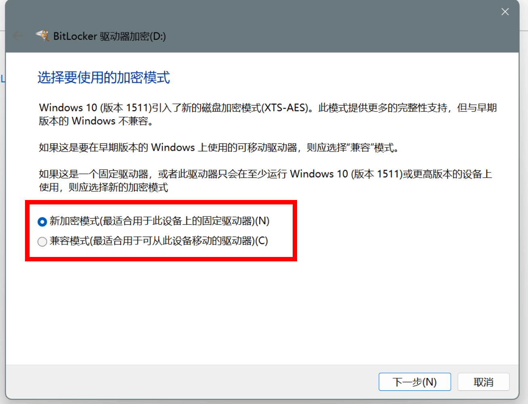
Task: Close the BitLocker drive encryption dialog
Action: click(x=505, y=12)
